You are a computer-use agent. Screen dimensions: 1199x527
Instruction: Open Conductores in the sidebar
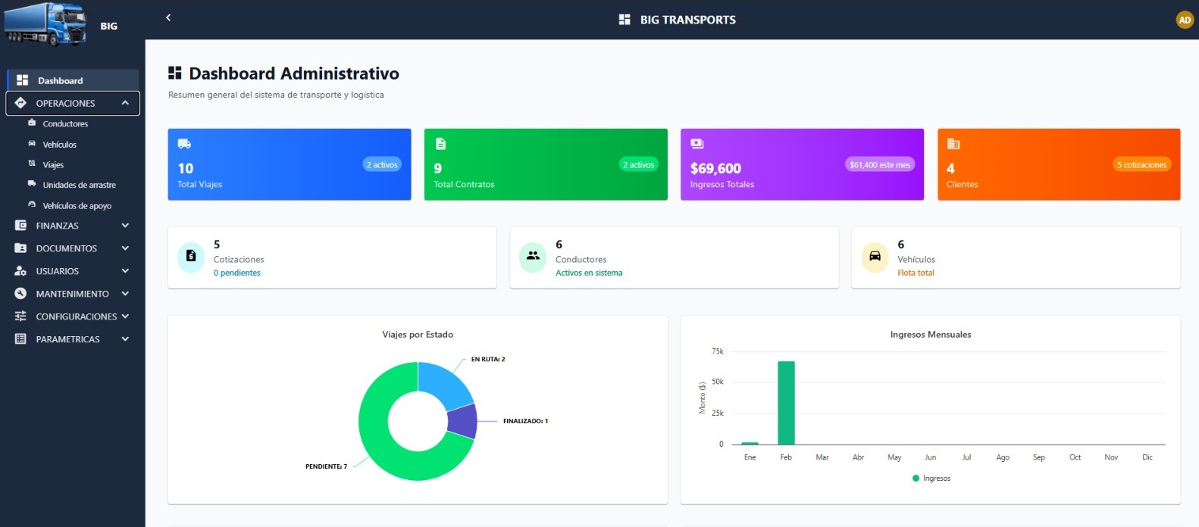[65, 123]
